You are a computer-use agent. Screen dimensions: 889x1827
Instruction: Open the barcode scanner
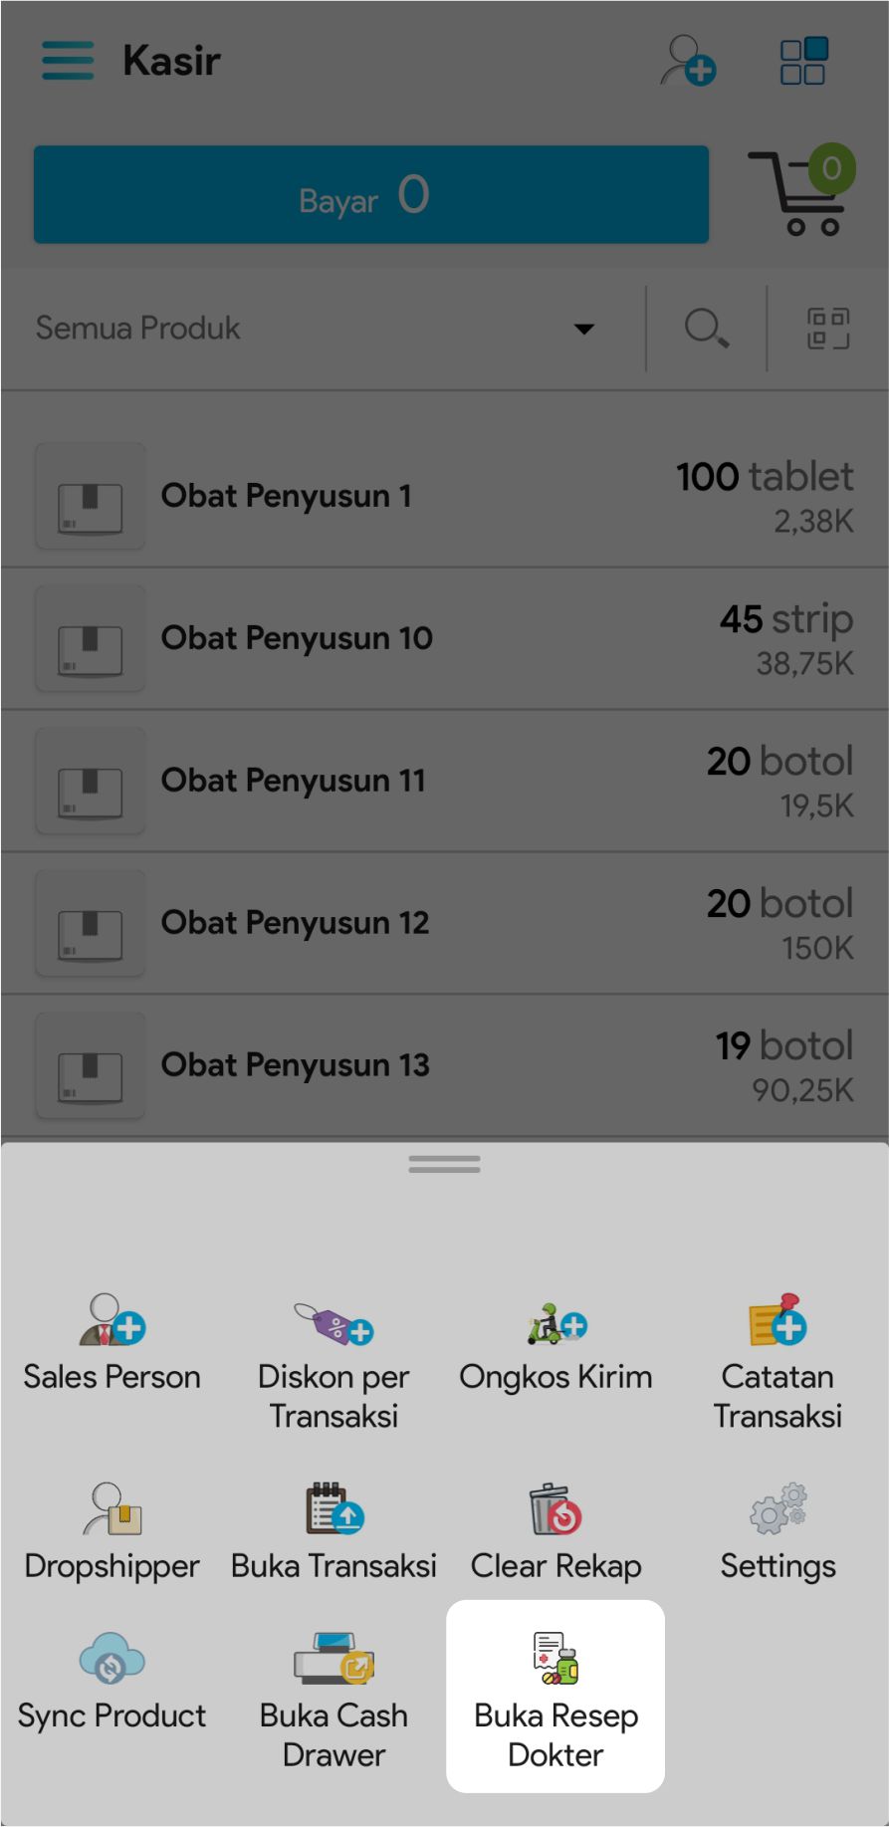point(827,328)
